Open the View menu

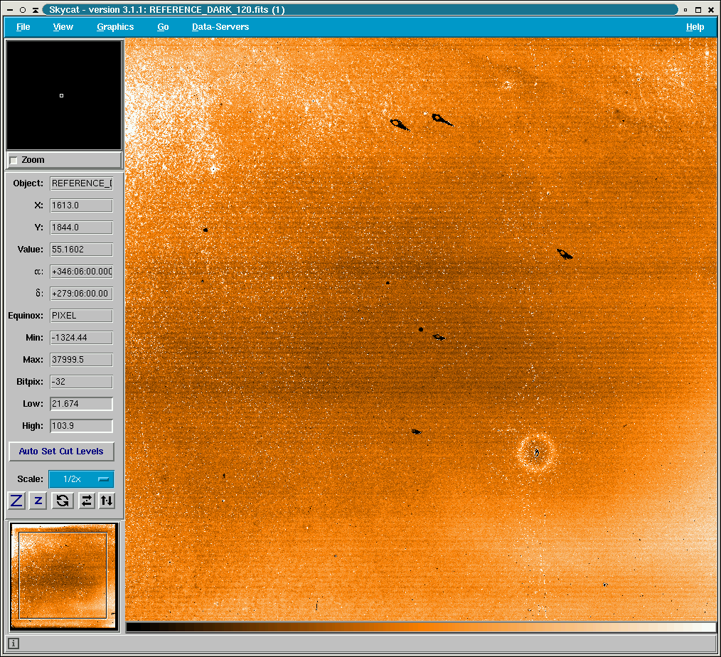coord(63,27)
